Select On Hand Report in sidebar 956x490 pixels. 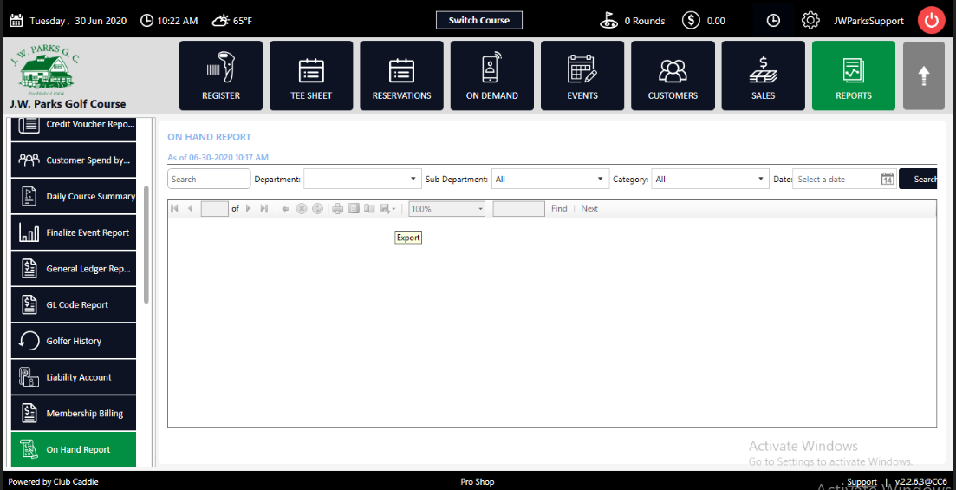tap(74, 449)
